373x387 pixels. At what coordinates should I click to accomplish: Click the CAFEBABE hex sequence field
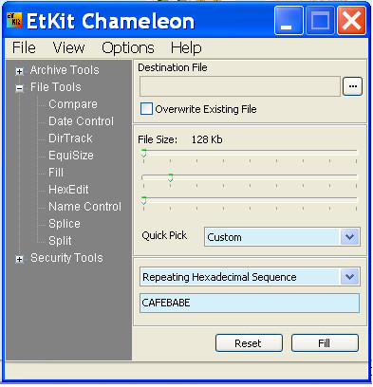click(250, 303)
